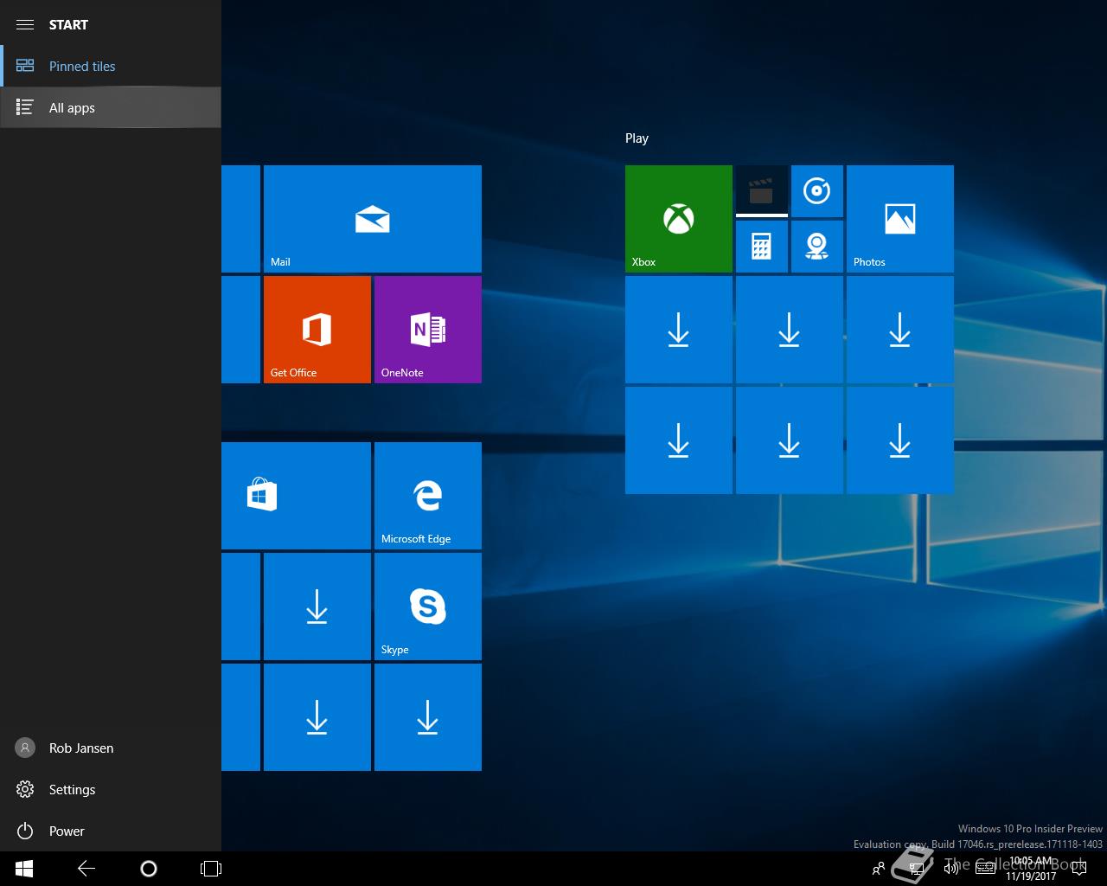Open the green Xbox tile
The width and height of the screenshot is (1107, 886).
(x=679, y=219)
